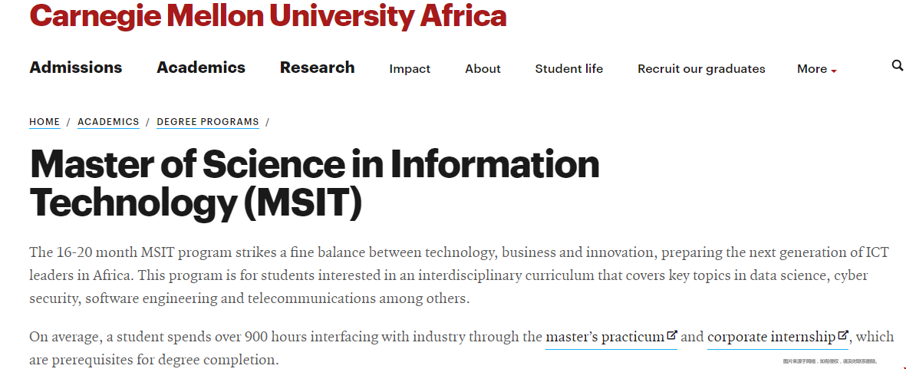Go to Admissions section

click(x=76, y=68)
